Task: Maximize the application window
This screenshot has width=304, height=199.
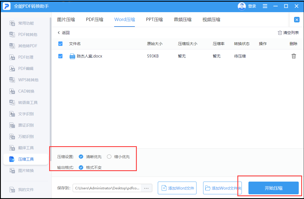Action: [x=286, y=6]
